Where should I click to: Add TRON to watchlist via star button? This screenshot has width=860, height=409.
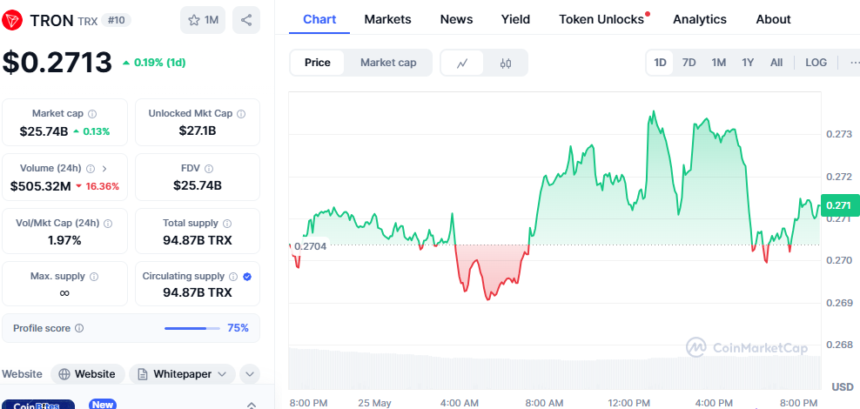click(203, 20)
